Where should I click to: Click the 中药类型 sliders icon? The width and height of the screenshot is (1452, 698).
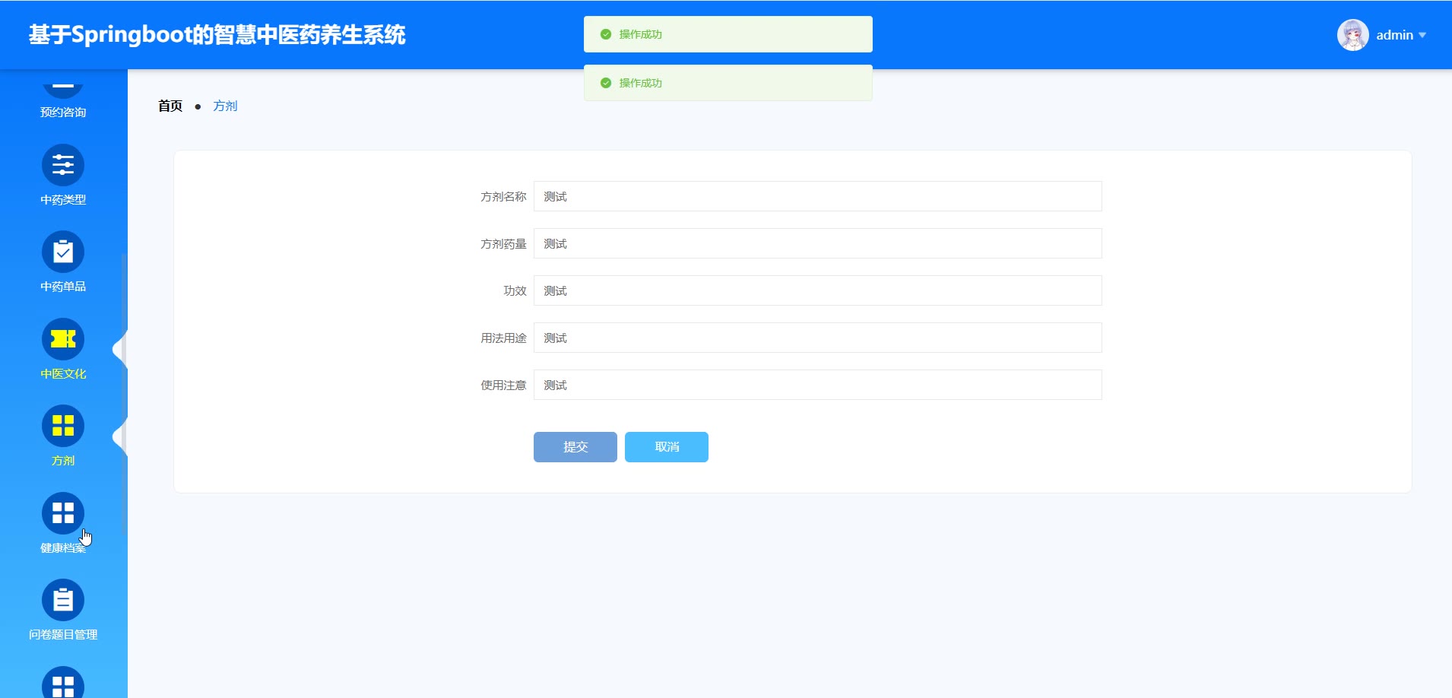click(63, 165)
